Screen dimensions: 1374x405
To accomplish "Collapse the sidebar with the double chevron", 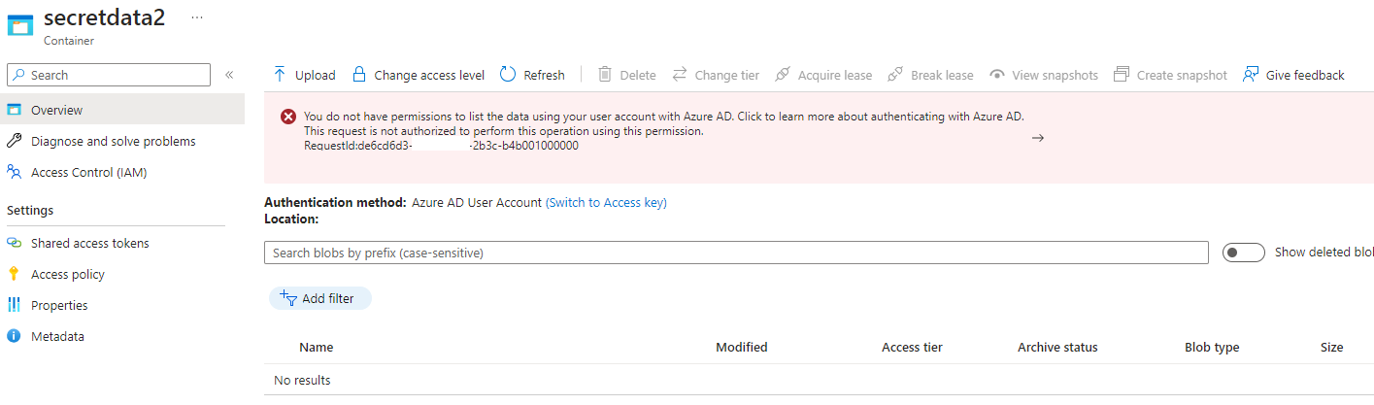I will click(229, 75).
